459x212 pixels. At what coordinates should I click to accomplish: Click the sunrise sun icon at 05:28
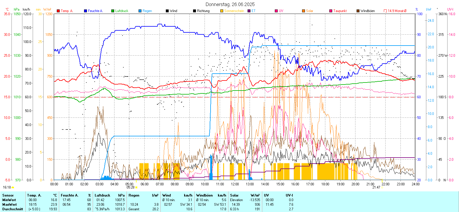[136, 187]
